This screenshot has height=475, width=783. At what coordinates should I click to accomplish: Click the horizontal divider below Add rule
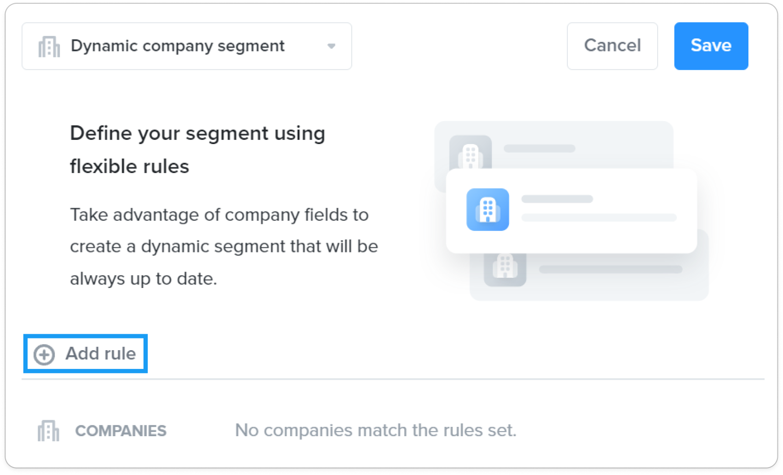pos(393,379)
